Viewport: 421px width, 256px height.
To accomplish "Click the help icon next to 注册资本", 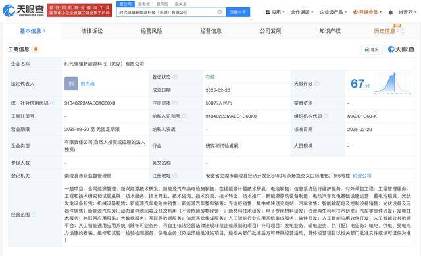I will (x=175, y=103).
